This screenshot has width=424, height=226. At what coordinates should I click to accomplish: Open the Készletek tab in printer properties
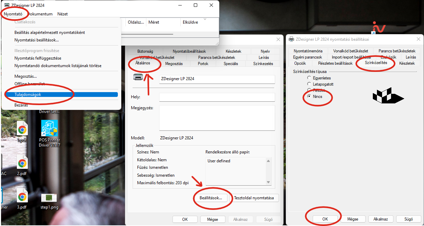pos(234,51)
